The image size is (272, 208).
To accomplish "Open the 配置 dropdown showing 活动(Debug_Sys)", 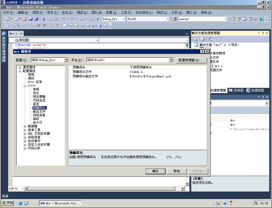I will 66,60.
